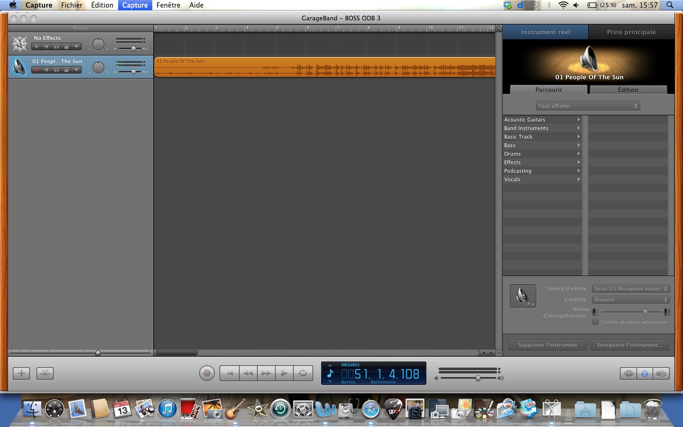The width and height of the screenshot is (683, 427).
Task: Select the Podcasting category
Action: coord(542,171)
